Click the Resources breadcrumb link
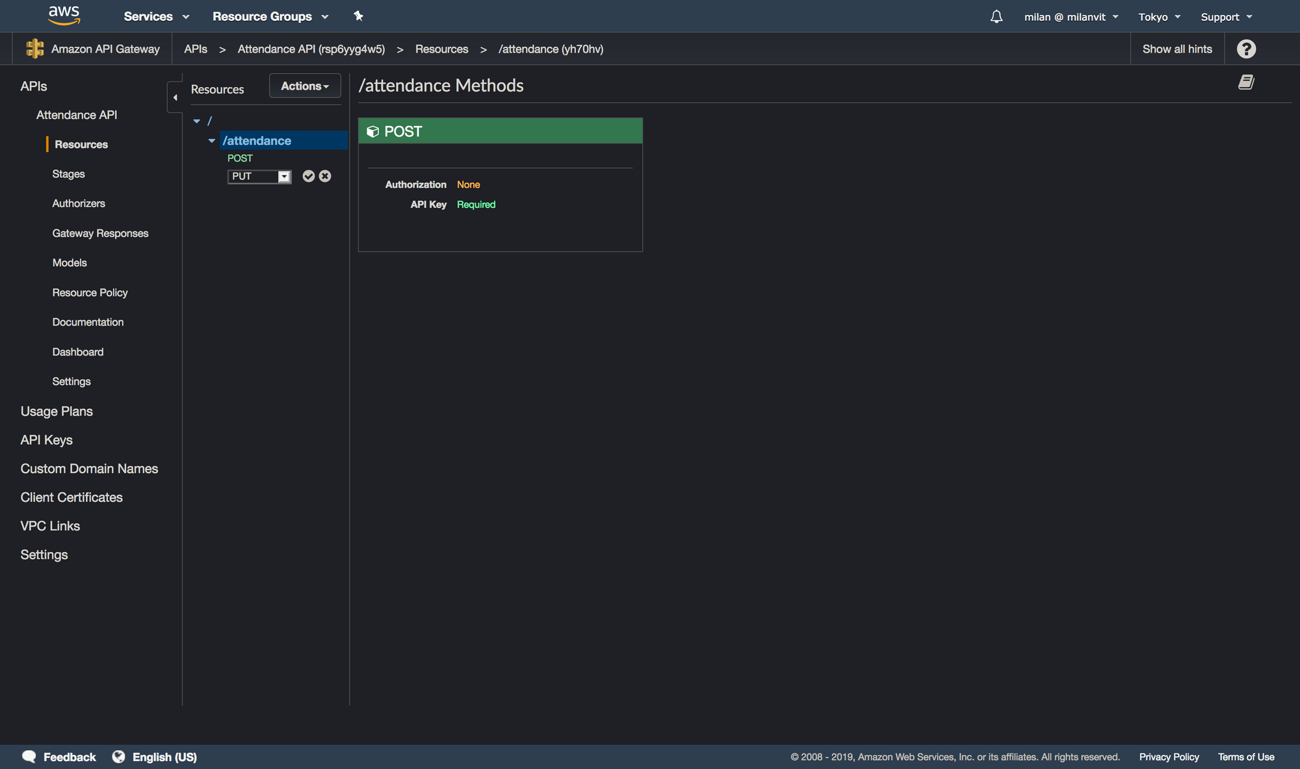The height and width of the screenshot is (769, 1300). click(442, 49)
